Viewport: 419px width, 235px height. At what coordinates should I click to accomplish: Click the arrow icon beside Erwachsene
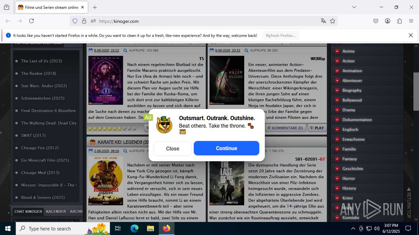pos(337,139)
